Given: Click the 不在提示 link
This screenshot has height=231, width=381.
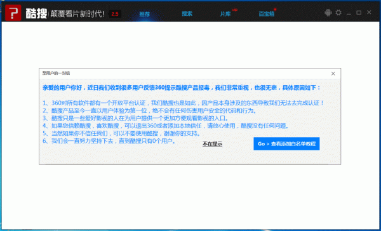Looking at the screenshot, I should pos(212,144).
